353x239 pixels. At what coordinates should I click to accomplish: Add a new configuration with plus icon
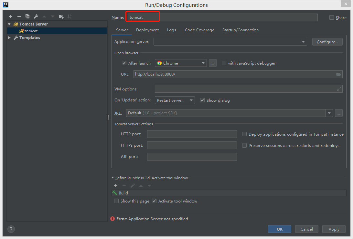click(11, 16)
